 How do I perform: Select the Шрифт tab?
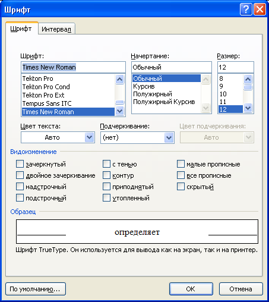(21, 29)
